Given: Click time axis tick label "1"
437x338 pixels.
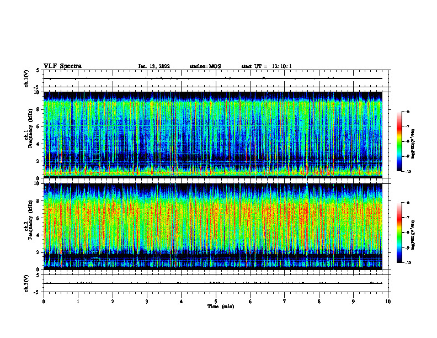Looking at the screenshot, I should point(78,302).
